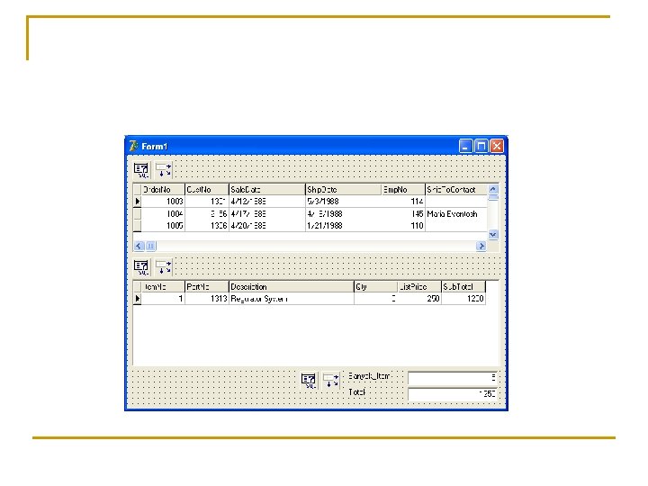The height and width of the screenshot is (486, 648).
Task: Click ship date cell 5/3/1988
Action: tap(344, 202)
